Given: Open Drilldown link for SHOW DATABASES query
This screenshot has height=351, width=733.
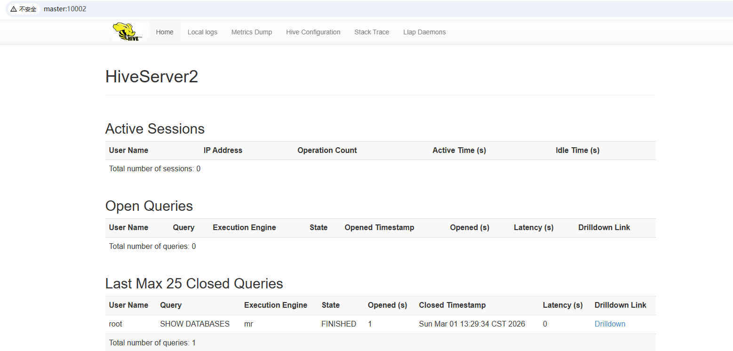Looking at the screenshot, I should click(610, 324).
